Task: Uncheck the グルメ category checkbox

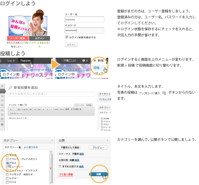Action: pyautogui.click(x=7, y=163)
